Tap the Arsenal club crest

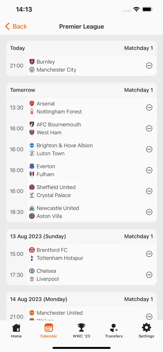click(x=32, y=104)
